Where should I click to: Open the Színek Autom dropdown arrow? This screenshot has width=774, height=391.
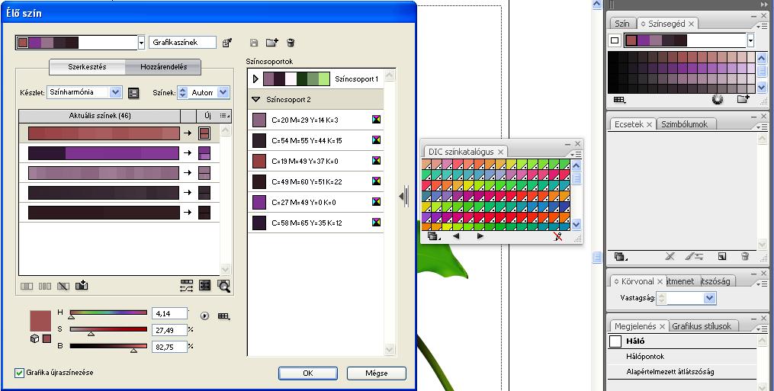[223, 92]
